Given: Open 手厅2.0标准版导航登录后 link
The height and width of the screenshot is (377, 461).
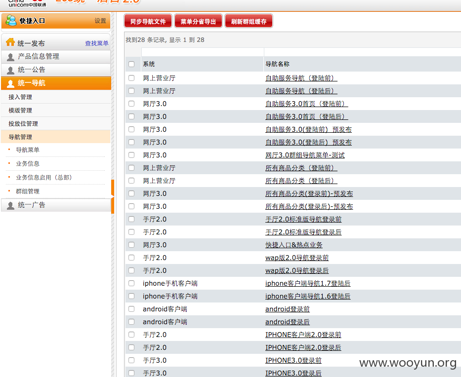Looking at the screenshot, I should pos(303,232).
